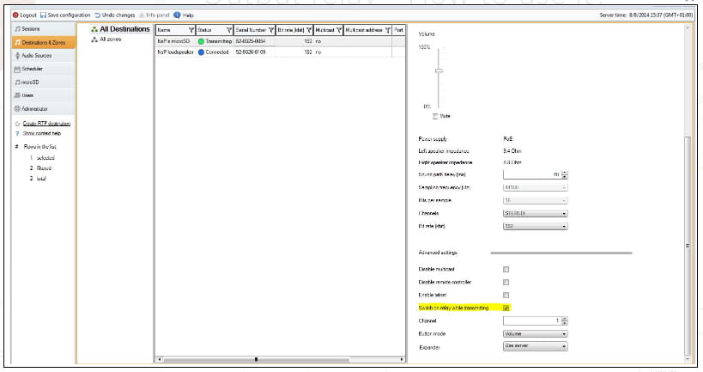Open the microSD section in the sidebar
The width and height of the screenshot is (703, 372).
click(x=44, y=82)
